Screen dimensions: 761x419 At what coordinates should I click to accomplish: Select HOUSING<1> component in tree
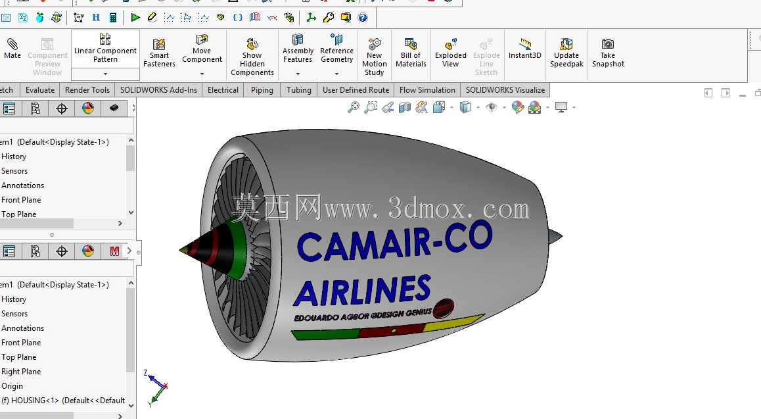coord(63,401)
